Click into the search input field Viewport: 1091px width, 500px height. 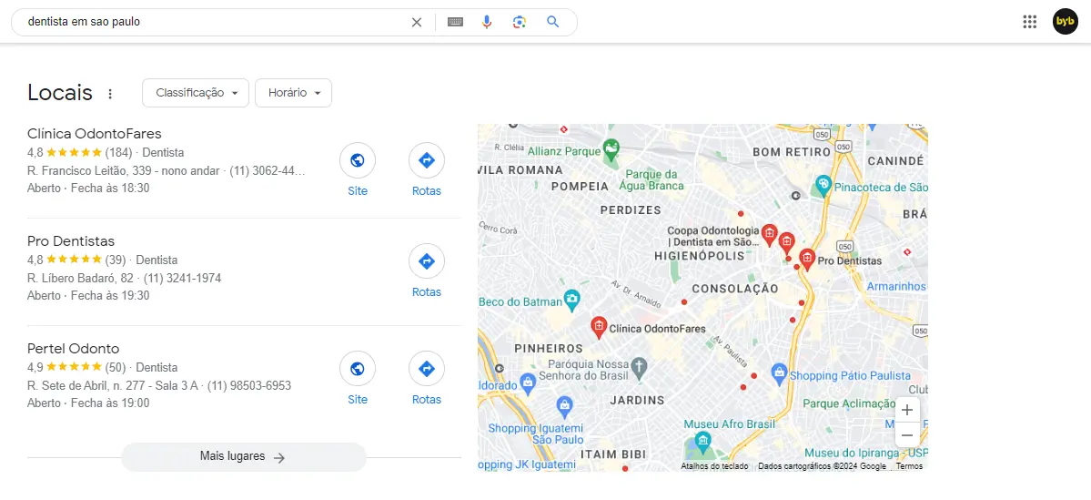click(216, 22)
